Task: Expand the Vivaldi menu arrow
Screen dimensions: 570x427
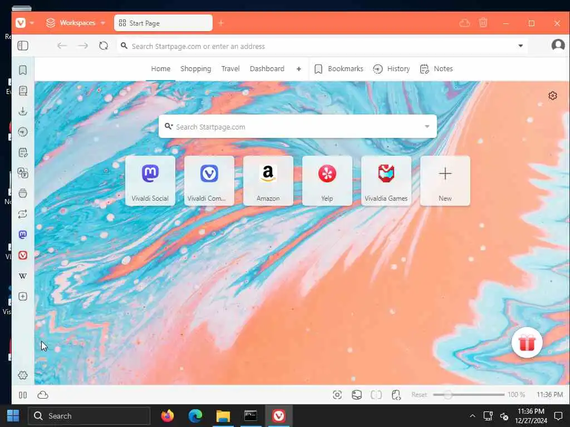Action: [x=32, y=23]
